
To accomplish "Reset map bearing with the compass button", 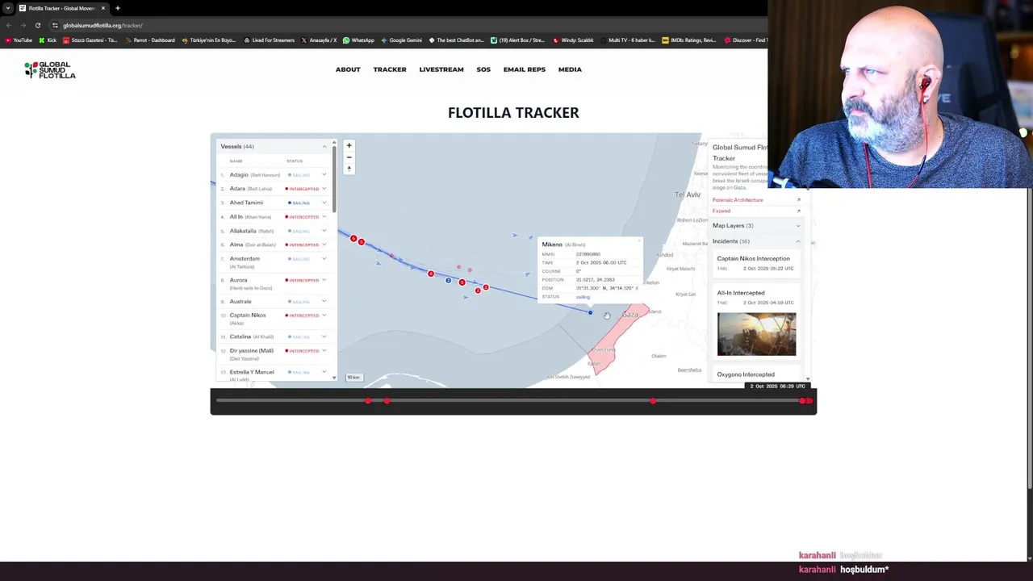I will [x=349, y=169].
